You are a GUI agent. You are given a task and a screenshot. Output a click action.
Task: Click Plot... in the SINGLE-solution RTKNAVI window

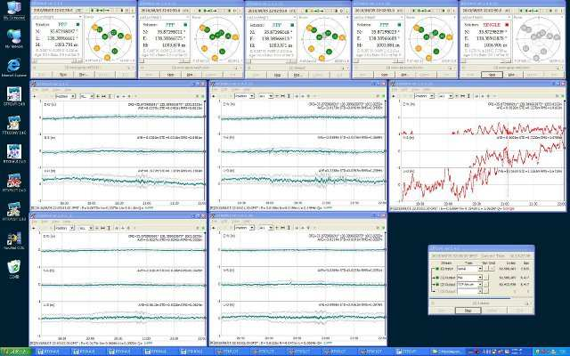(513, 75)
